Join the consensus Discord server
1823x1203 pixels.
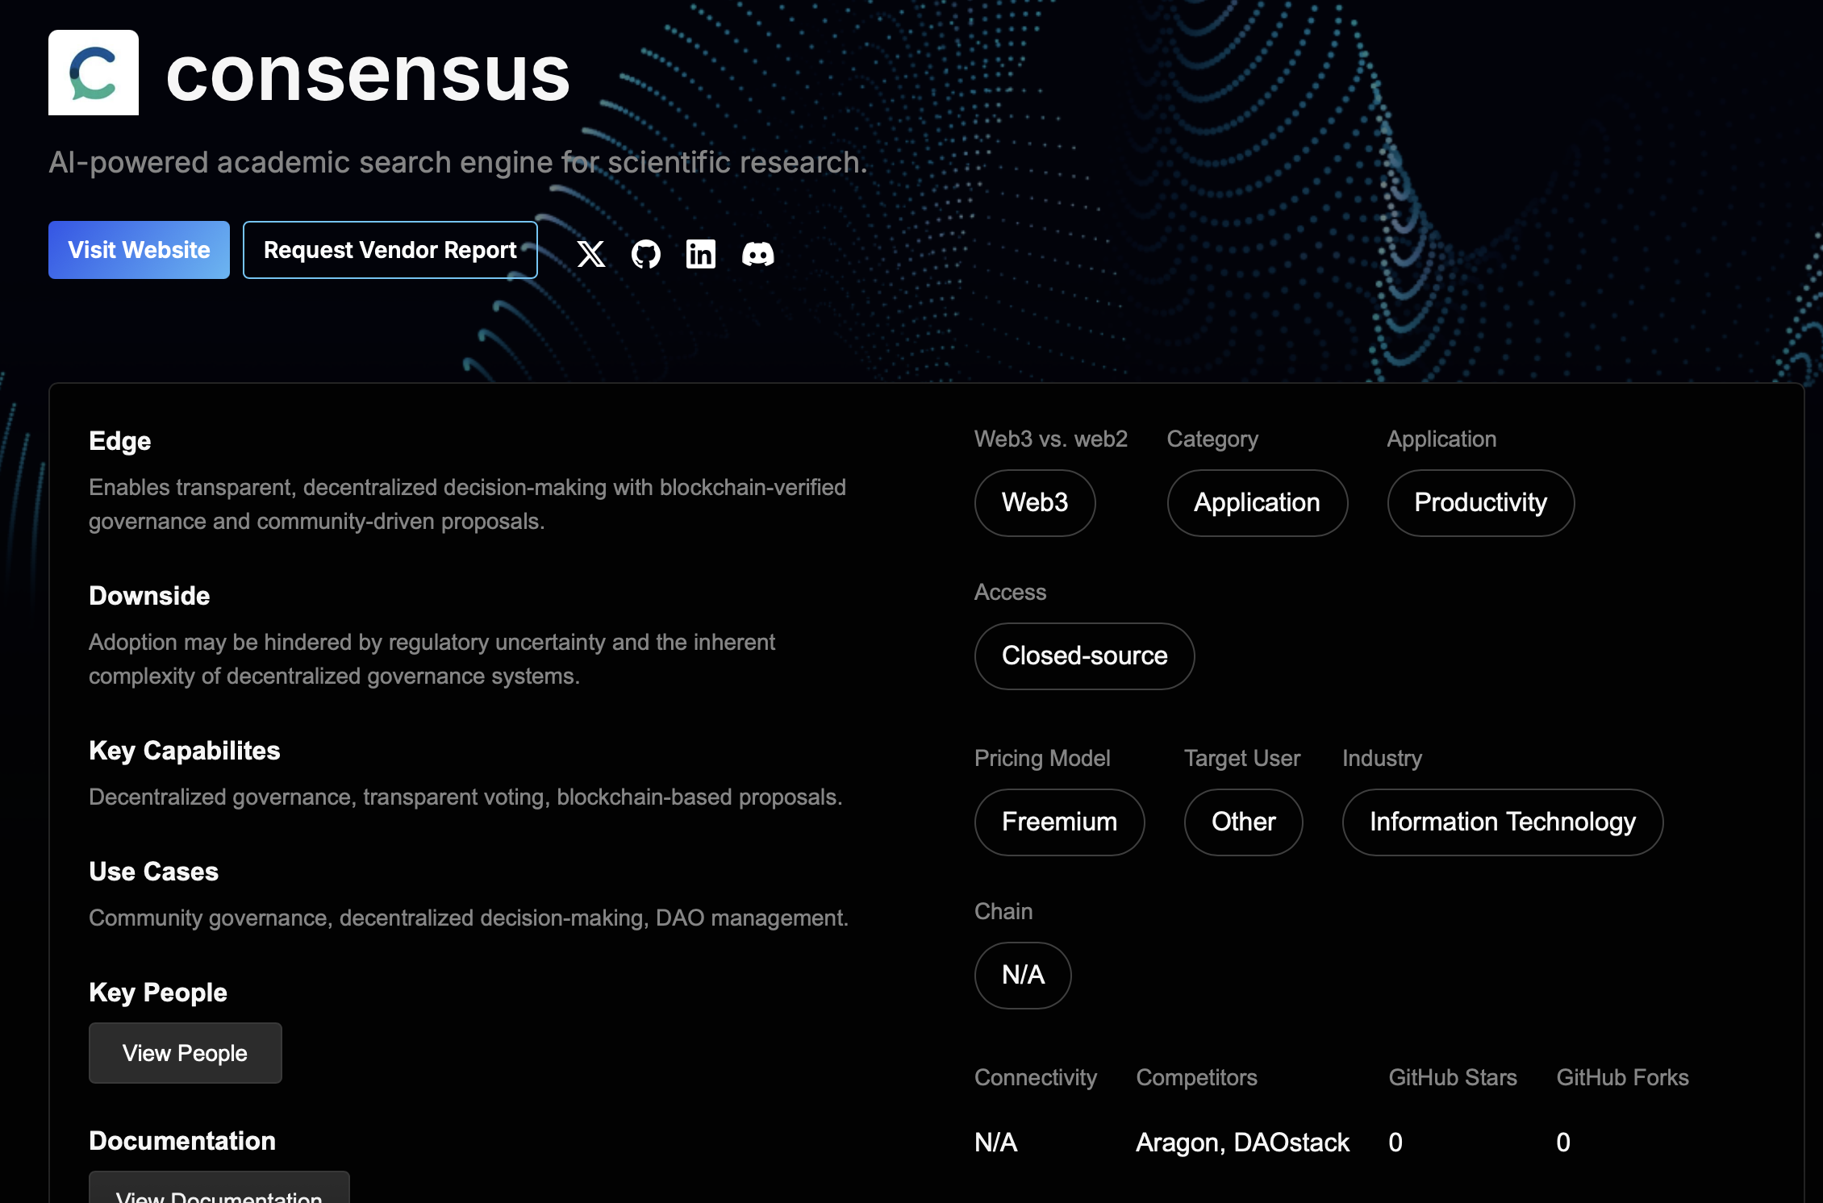tap(757, 254)
